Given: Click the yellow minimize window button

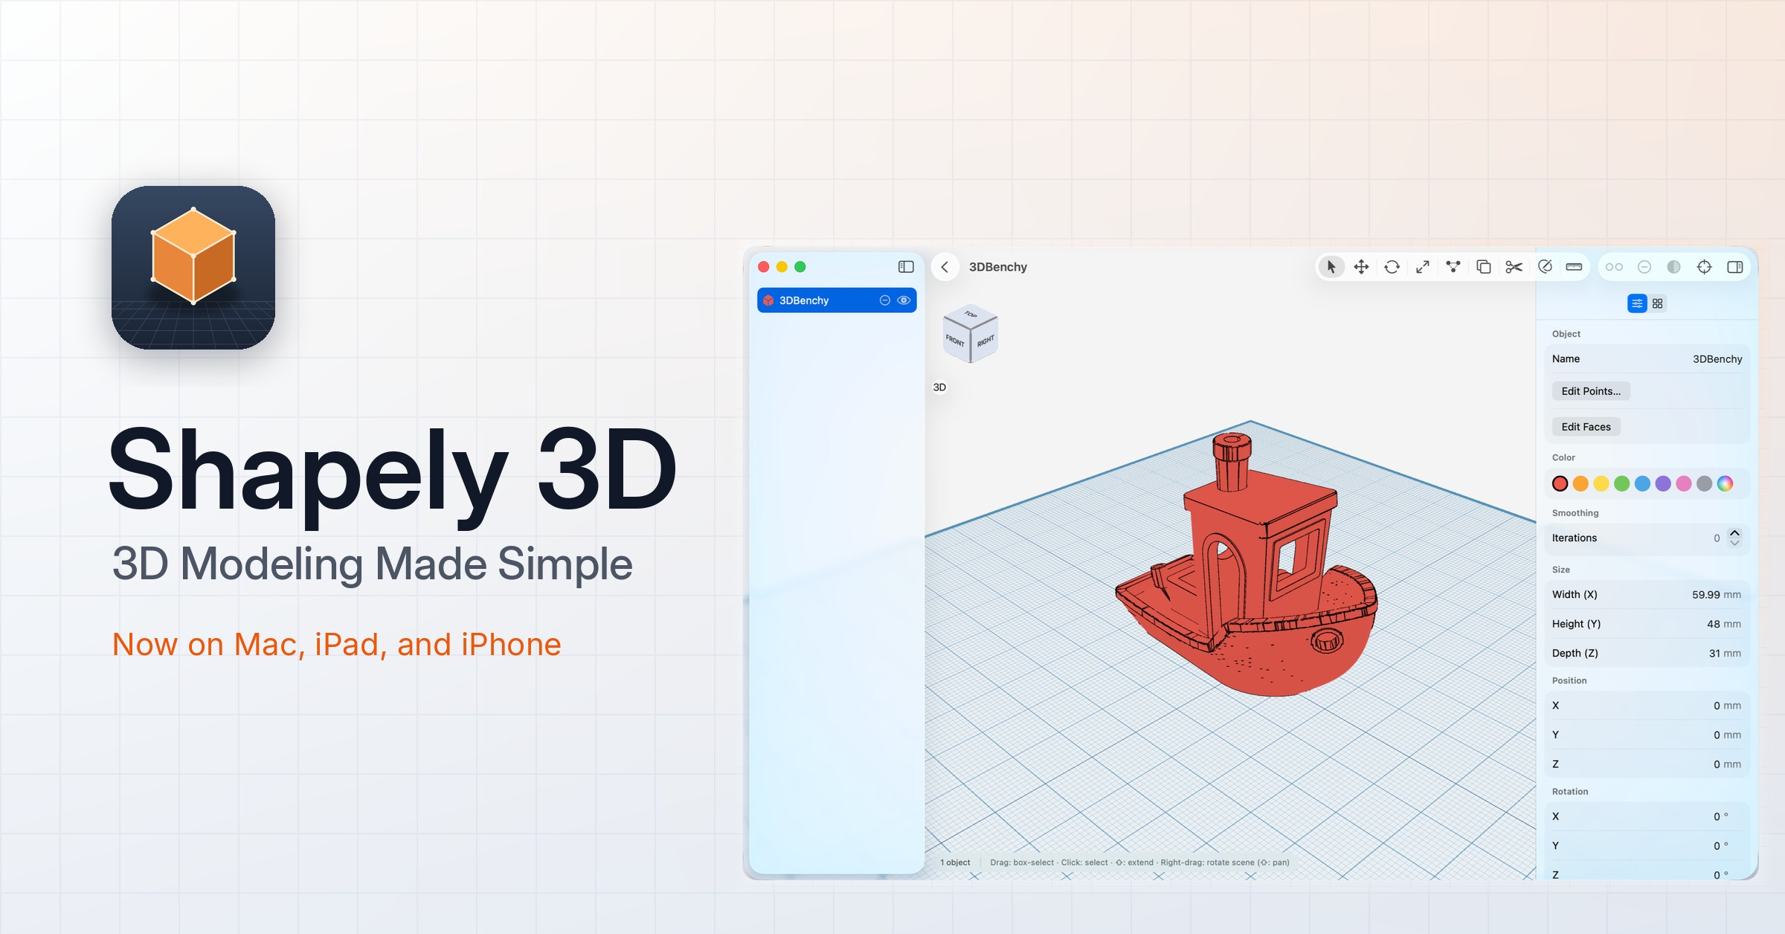Looking at the screenshot, I should click(x=782, y=267).
